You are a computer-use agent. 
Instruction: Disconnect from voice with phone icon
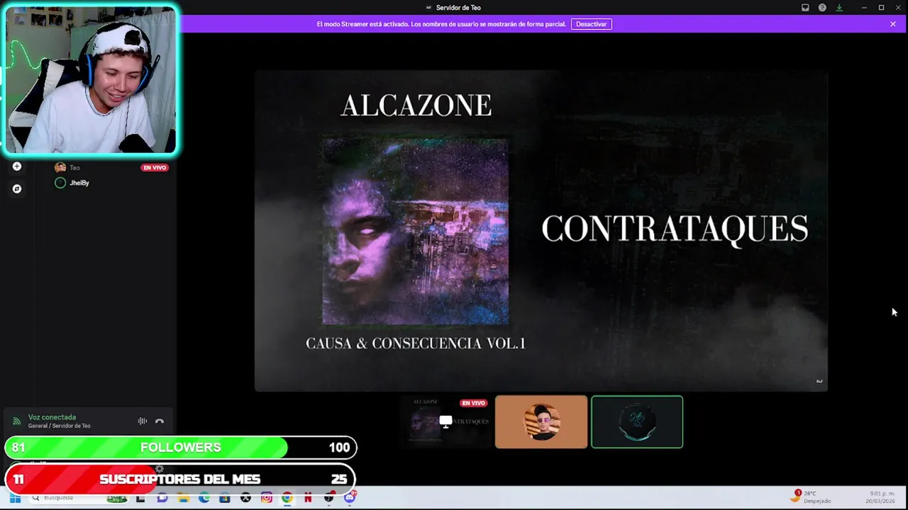(160, 421)
